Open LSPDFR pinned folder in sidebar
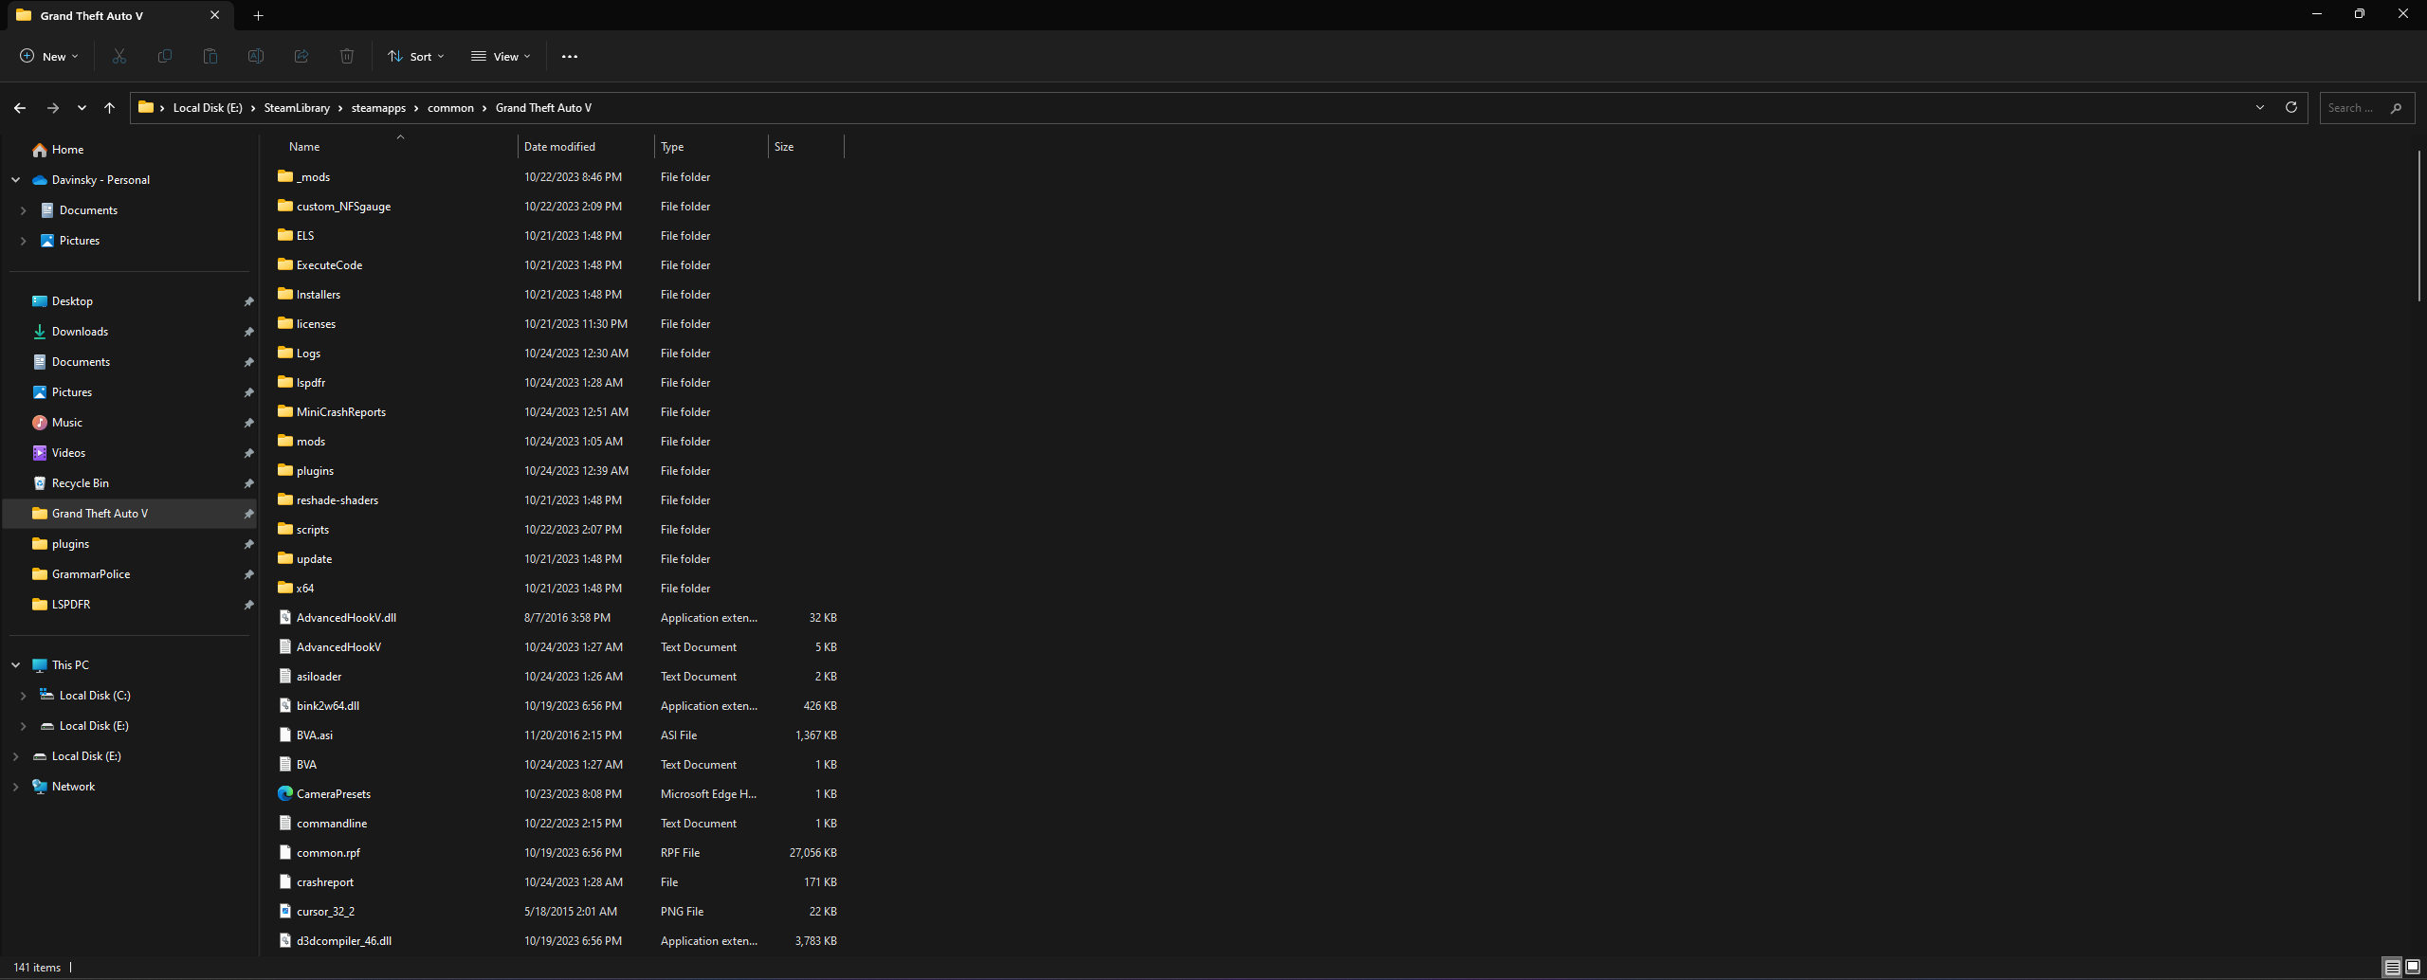 point(130,605)
